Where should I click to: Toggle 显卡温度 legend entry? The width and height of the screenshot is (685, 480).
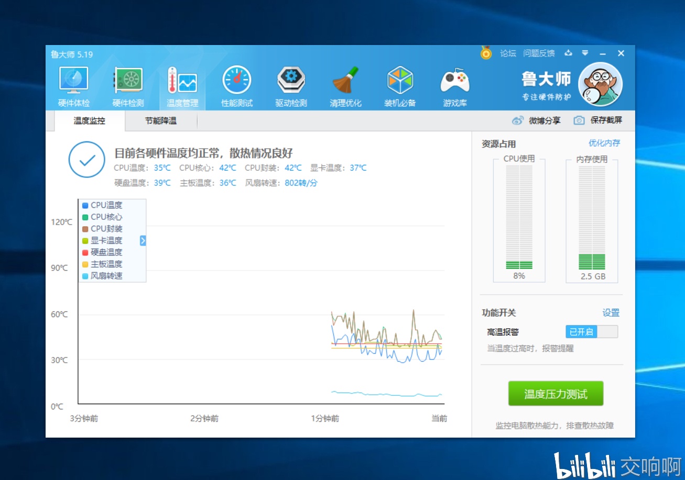103,240
